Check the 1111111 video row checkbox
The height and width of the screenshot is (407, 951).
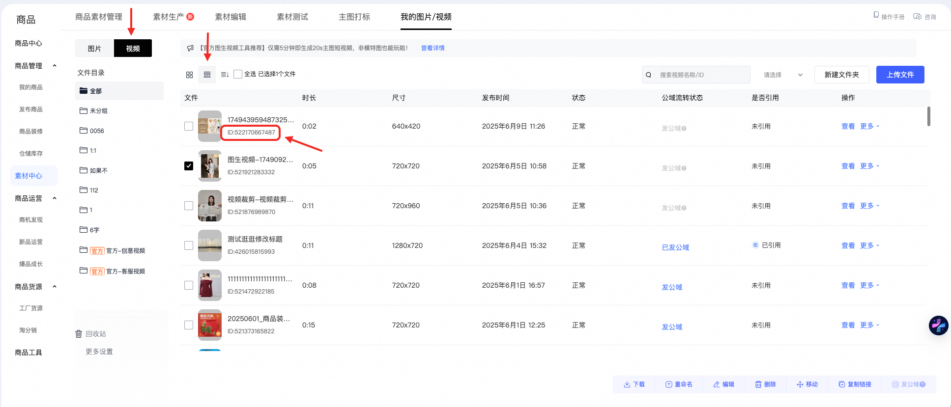tap(189, 285)
